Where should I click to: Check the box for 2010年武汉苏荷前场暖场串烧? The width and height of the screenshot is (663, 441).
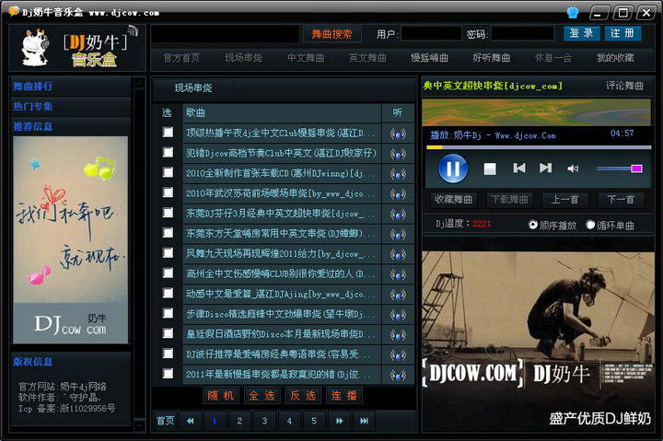(168, 192)
